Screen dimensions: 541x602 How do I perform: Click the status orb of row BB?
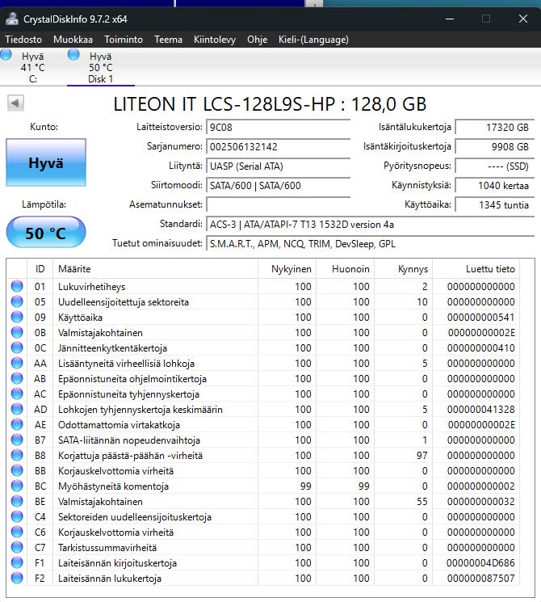tap(17, 470)
